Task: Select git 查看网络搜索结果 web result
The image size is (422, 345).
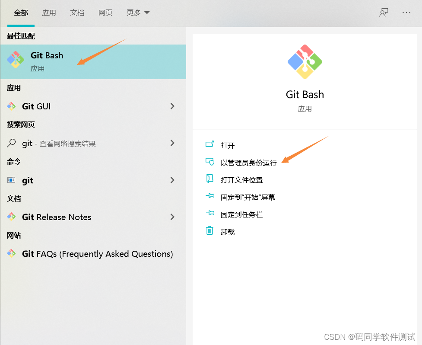Action: pos(93,143)
